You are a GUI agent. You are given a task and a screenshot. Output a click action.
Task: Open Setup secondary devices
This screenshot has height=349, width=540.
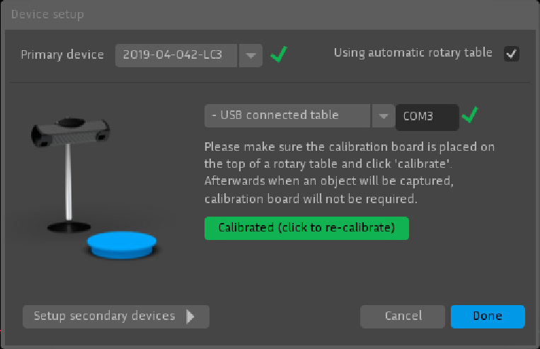coord(116,316)
